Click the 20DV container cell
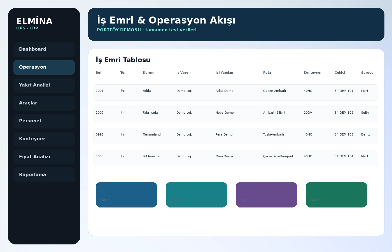The width and height of the screenshot is (392, 252). tap(308, 113)
